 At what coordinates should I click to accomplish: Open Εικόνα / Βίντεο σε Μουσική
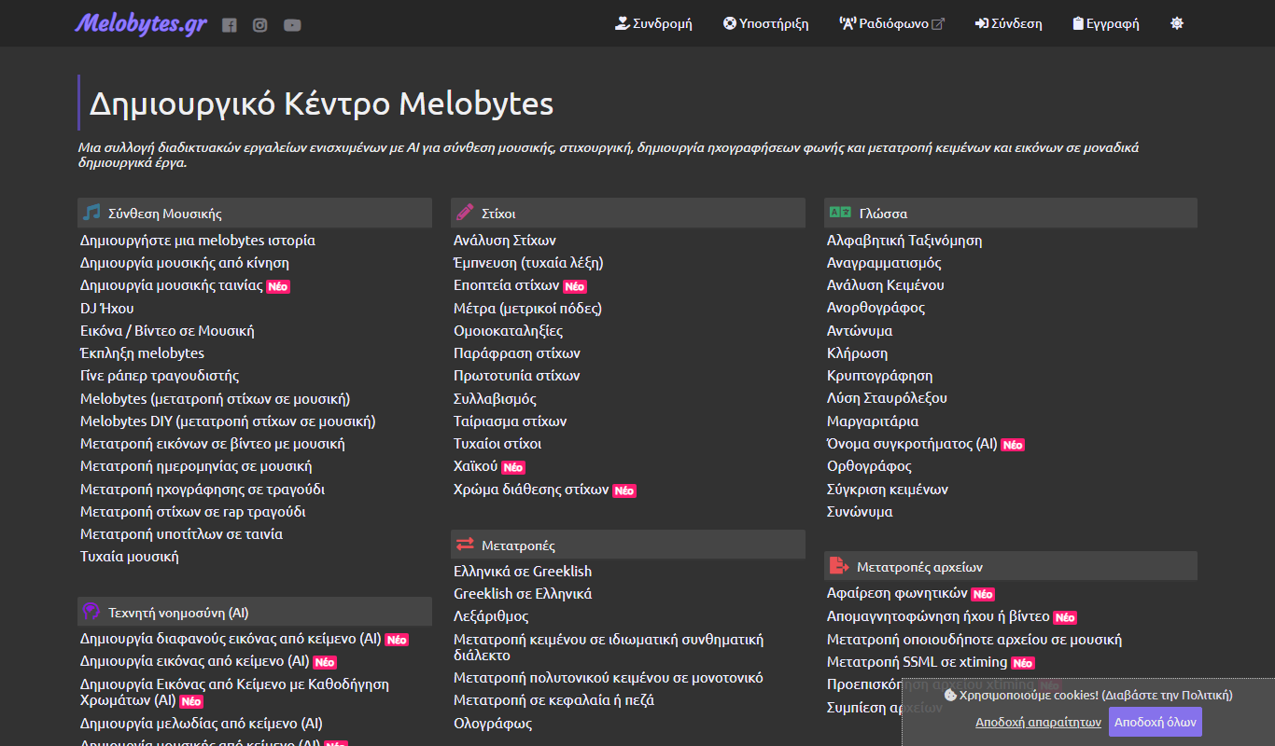click(x=167, y=330)
